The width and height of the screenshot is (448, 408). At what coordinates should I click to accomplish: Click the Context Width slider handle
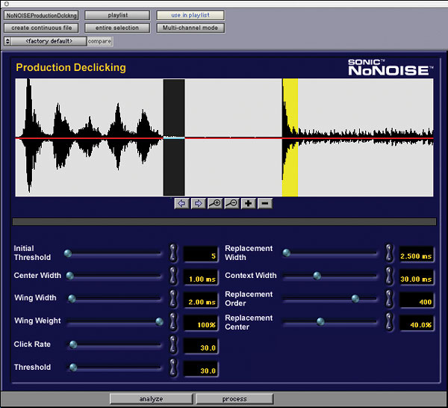[x=317, y=276]
